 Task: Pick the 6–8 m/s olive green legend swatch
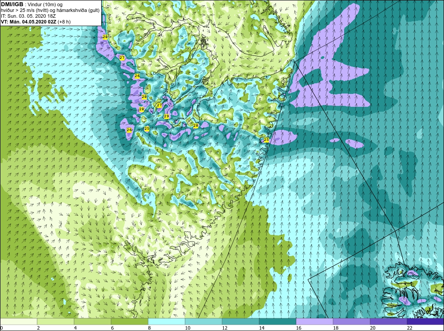[129, 322]
